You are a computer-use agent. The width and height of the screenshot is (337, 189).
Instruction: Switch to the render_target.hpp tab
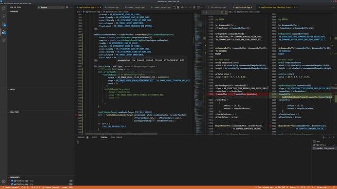(x=136, y=7)
